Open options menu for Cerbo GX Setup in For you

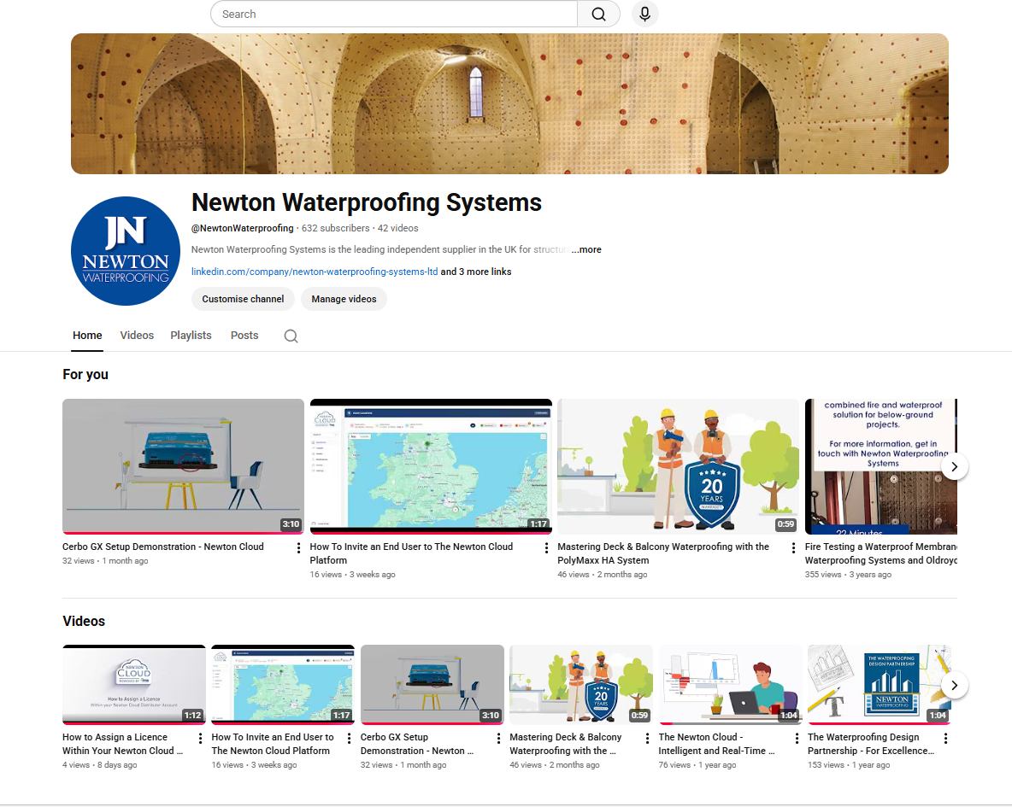tap(298, 547)
